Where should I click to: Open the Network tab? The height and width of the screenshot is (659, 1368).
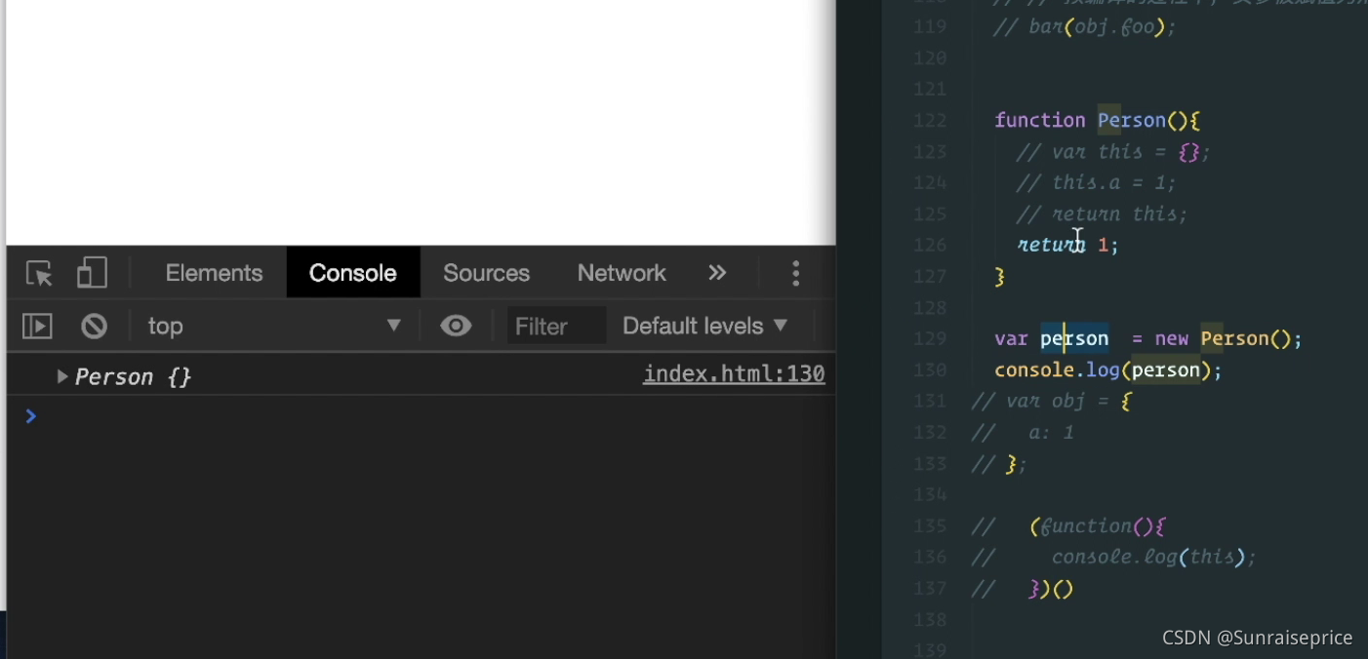(x=622, y=273)
